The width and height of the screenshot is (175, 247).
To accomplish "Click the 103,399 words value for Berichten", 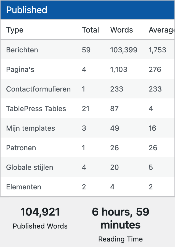I will click(x=124, y=50).
